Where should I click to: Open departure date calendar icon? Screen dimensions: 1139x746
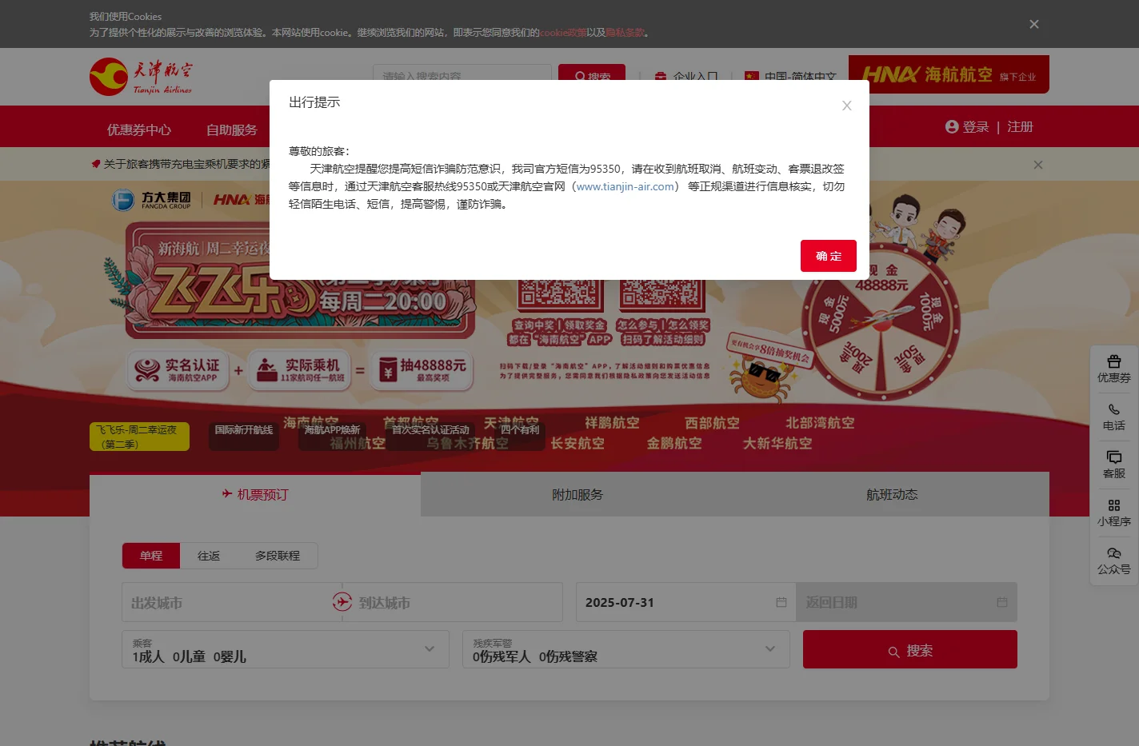(x=781, y=602)
